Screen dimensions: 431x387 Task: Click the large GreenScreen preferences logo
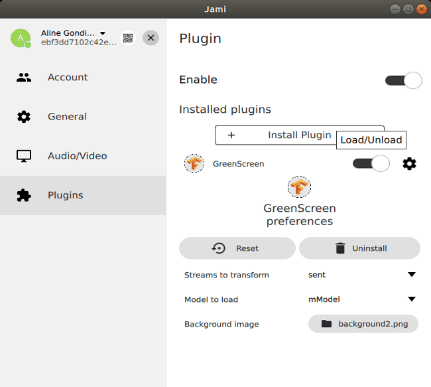coord(300,187)
